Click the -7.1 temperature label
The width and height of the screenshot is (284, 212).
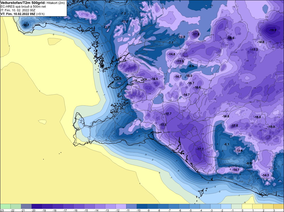click(170, 43)
